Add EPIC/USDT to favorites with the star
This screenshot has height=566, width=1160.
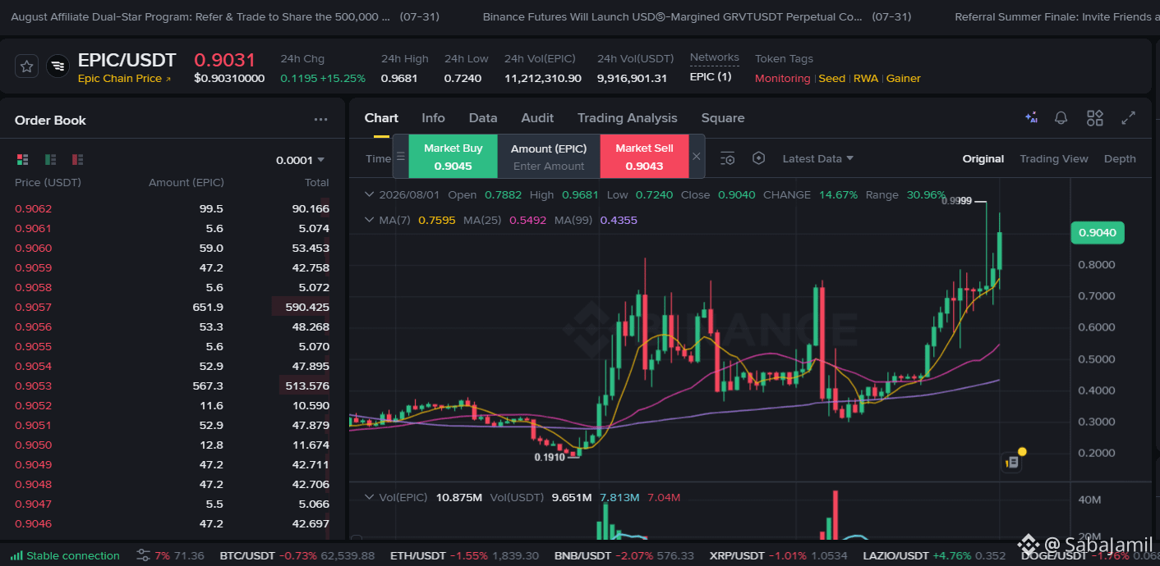[x=27, y=66]
